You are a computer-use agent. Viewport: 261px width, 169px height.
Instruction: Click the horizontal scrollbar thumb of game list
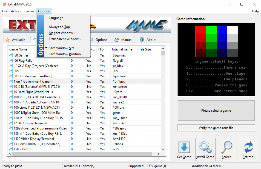coord(82,154)
